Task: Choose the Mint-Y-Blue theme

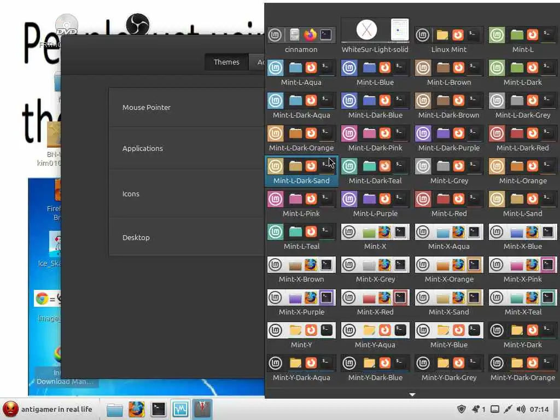Action: 449,330
